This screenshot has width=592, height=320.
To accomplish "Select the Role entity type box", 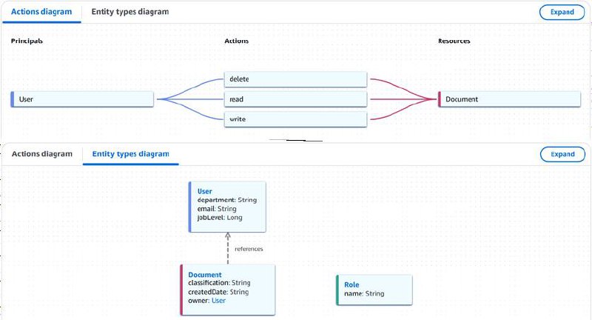I will (x=374, y=290).
